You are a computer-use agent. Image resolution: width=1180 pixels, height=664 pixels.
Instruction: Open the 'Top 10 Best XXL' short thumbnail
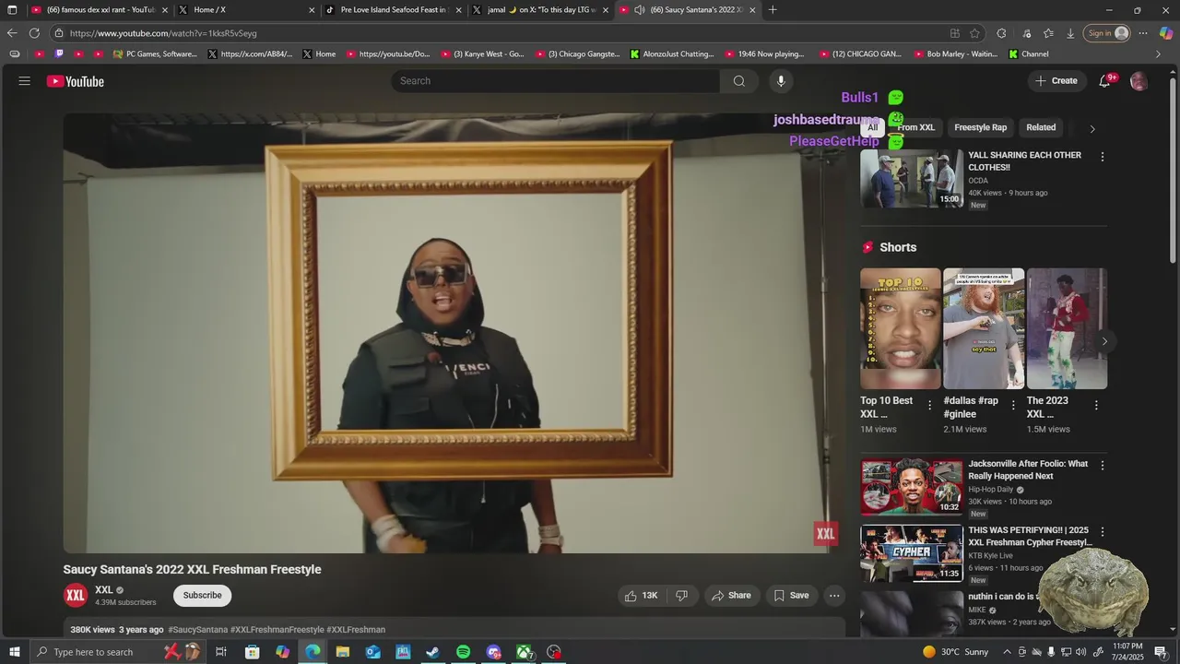[901, 328]
